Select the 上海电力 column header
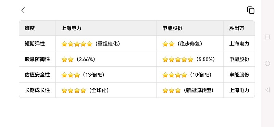This screenshot has height=127, width=274. pyautogui.click(x=71, y=28)
